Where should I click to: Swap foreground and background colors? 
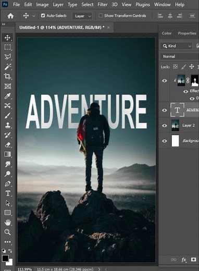coord(10,251)
